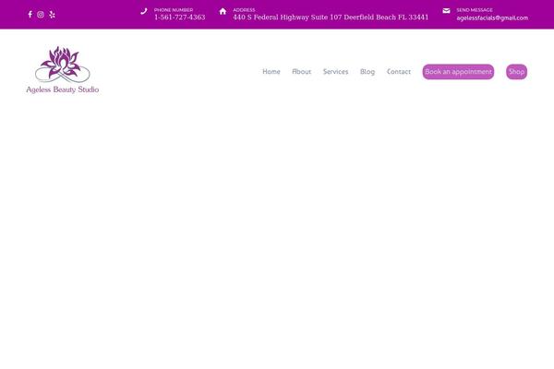Image resolution: width=554 pixels, height=369 pixels.
Task: Click the envelope message icon
Action: coord(446,11)
